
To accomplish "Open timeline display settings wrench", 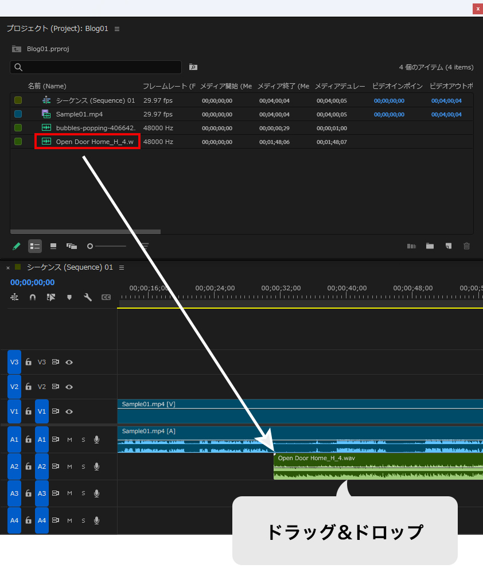I will (88, 297).
